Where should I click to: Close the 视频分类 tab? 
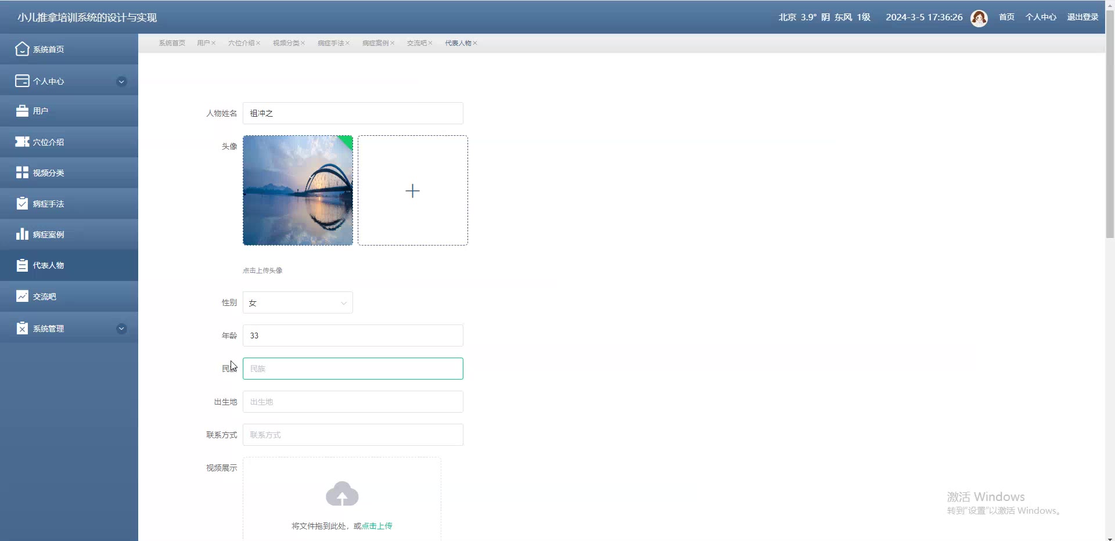303,43
